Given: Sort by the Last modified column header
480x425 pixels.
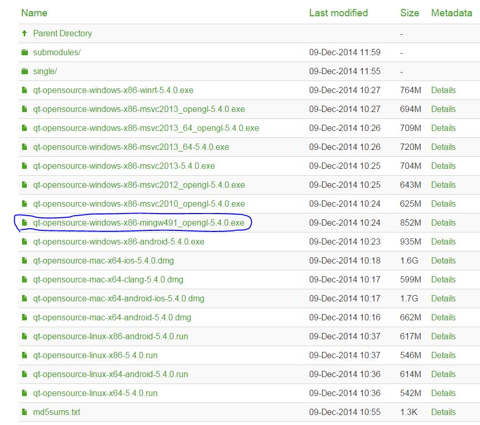Looking at the screenshot, I should [x=338, y=13].
